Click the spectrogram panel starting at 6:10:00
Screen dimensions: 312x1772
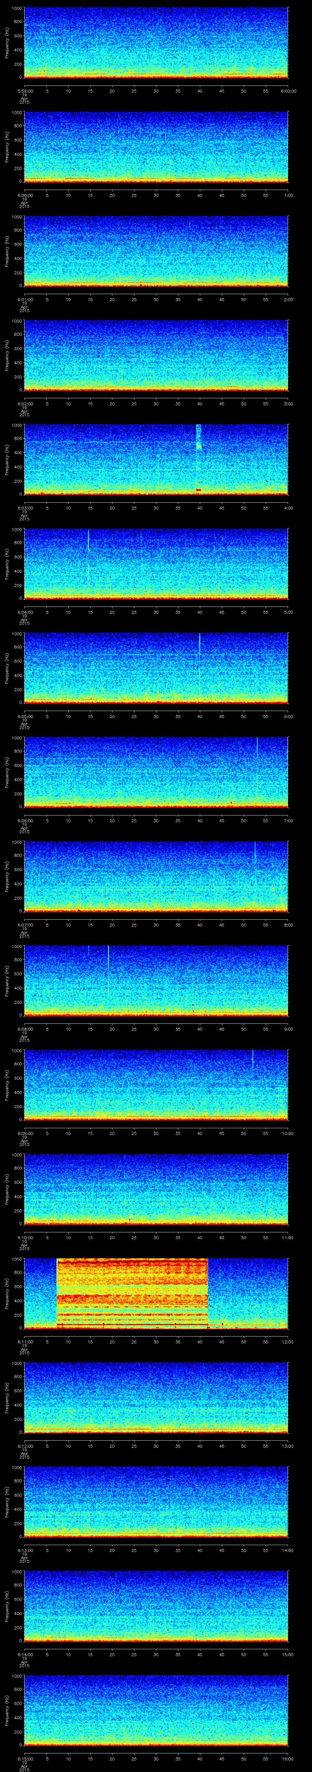pos(156,1189)
